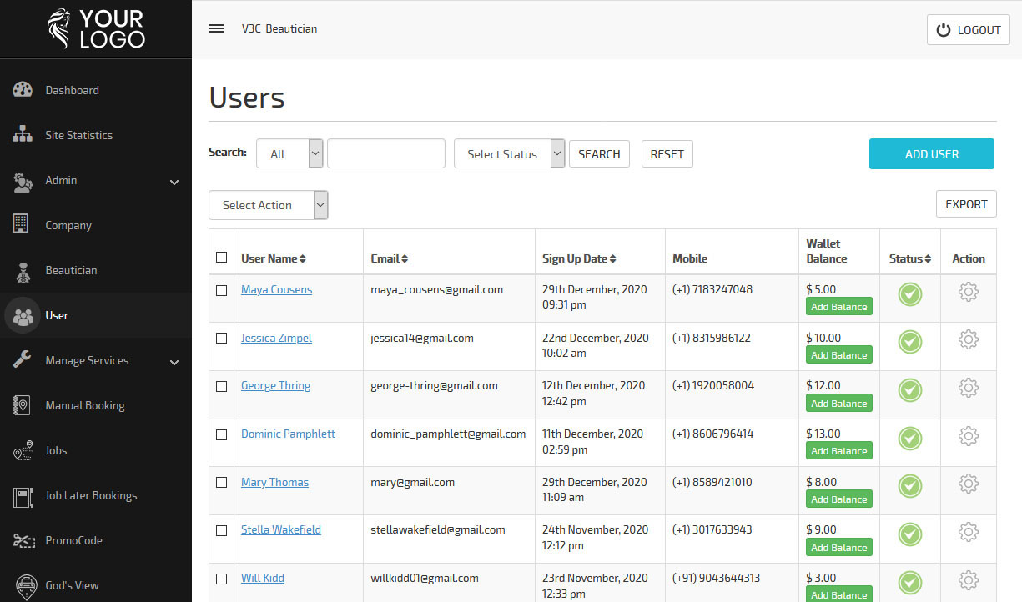Open the Select Status dropdown
Image resolution: width=1022 pixels, height=602 pixels.
click(x=510, y=153)
